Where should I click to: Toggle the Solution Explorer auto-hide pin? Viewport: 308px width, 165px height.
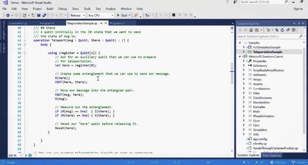click(299, 23)
